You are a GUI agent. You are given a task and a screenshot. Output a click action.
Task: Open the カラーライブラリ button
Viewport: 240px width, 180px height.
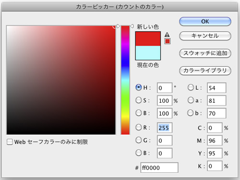point(205,71)
